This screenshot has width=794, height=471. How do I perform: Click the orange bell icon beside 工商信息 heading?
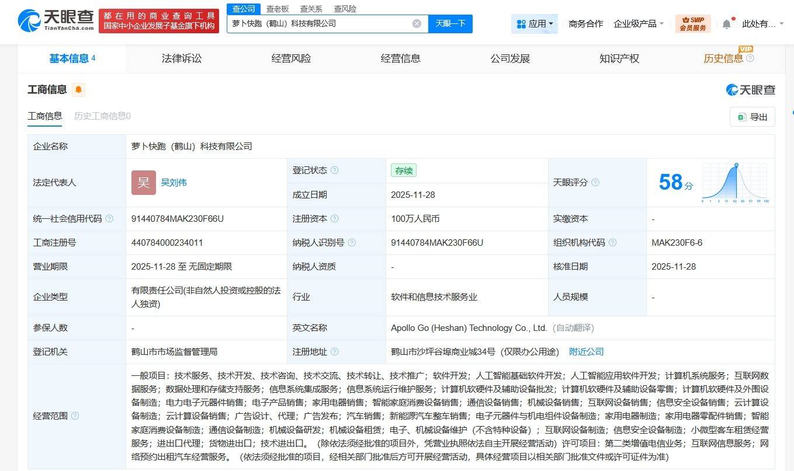click(78, 89)
